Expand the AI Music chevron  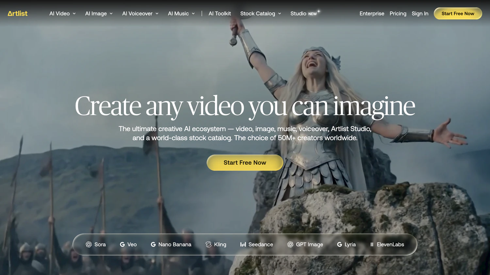tap(193, 14)
